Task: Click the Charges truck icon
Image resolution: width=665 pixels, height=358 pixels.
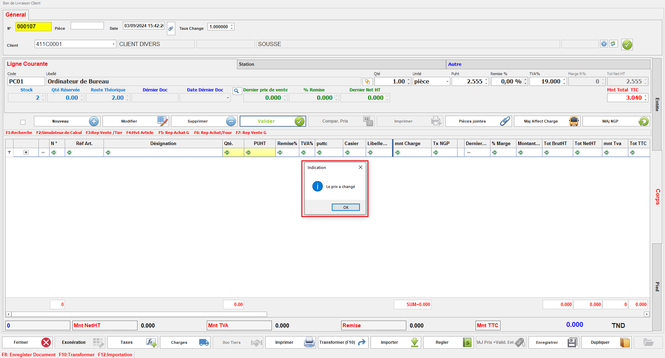Action: click(x=204, y=342)
